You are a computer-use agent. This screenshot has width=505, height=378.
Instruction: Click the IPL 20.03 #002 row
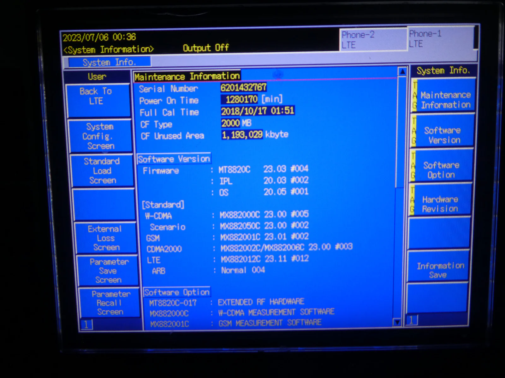(259, 181)
